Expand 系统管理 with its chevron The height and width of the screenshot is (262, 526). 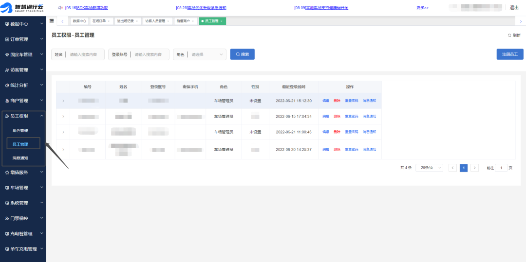click(41, 203)
